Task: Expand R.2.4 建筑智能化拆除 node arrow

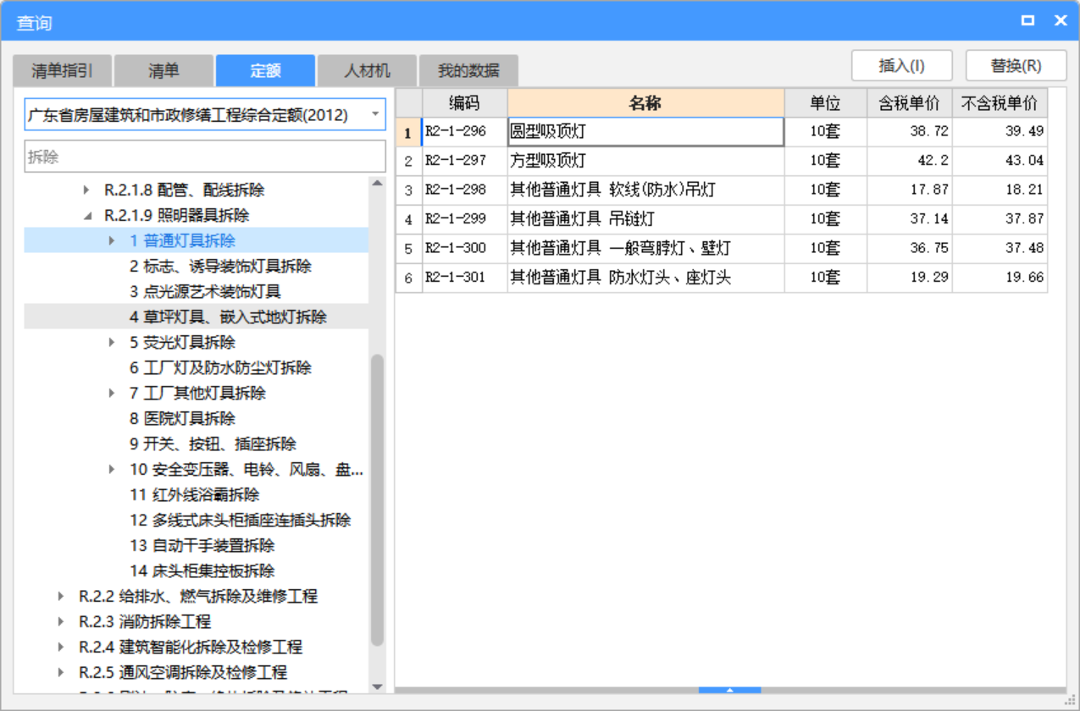Action: (61, 648)
